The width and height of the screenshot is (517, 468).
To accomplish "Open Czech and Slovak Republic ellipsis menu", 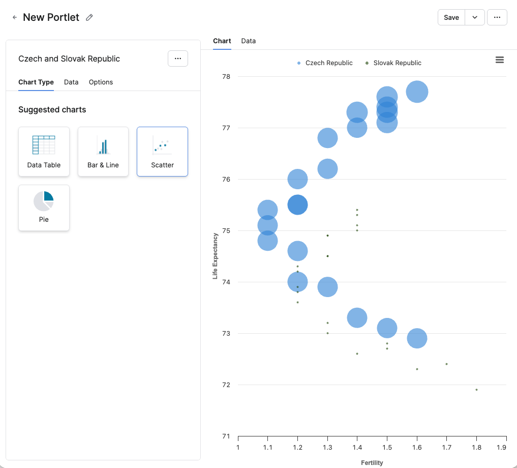I will pos(177,58).
